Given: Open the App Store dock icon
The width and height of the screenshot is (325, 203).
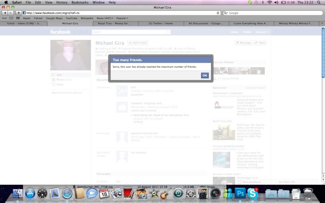Looking at the screenshot, I should pos(30,193).
